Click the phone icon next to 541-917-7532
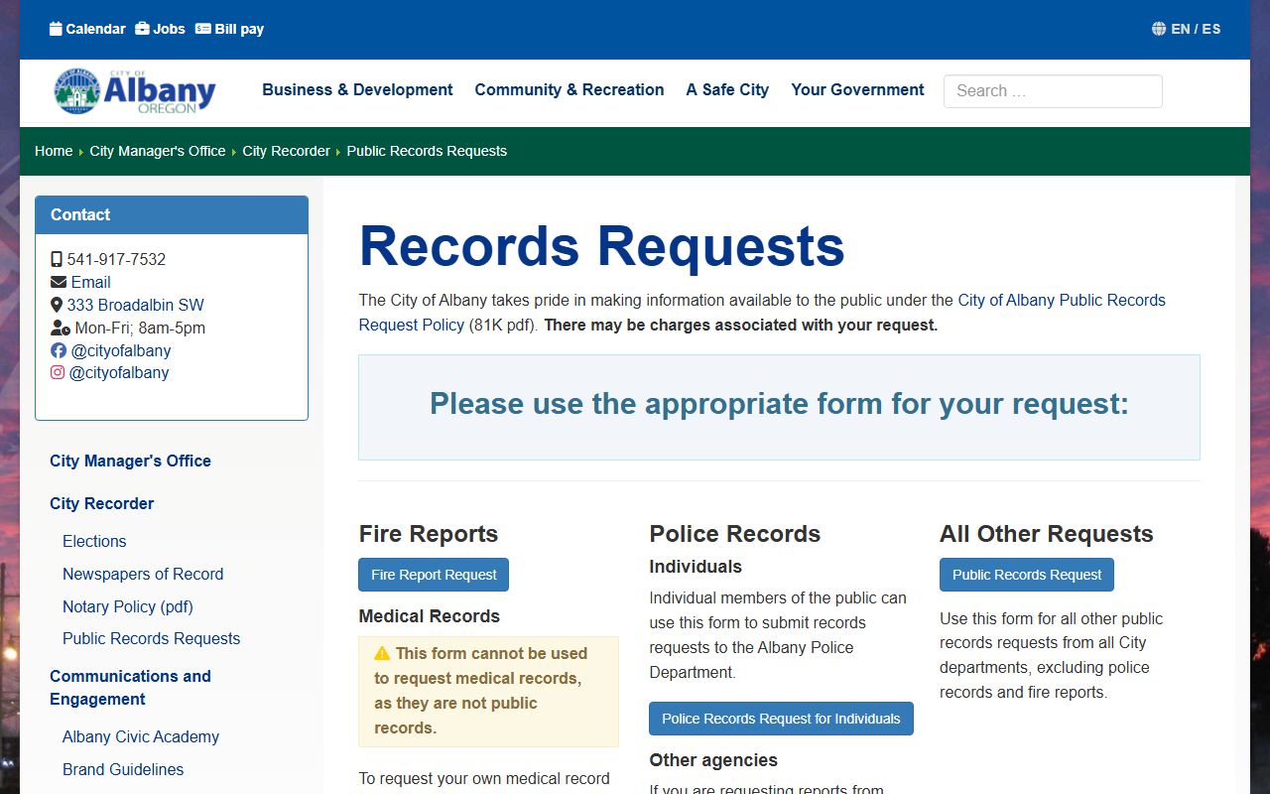Viewport: 1270px width, 794px height. click(57, 259)
